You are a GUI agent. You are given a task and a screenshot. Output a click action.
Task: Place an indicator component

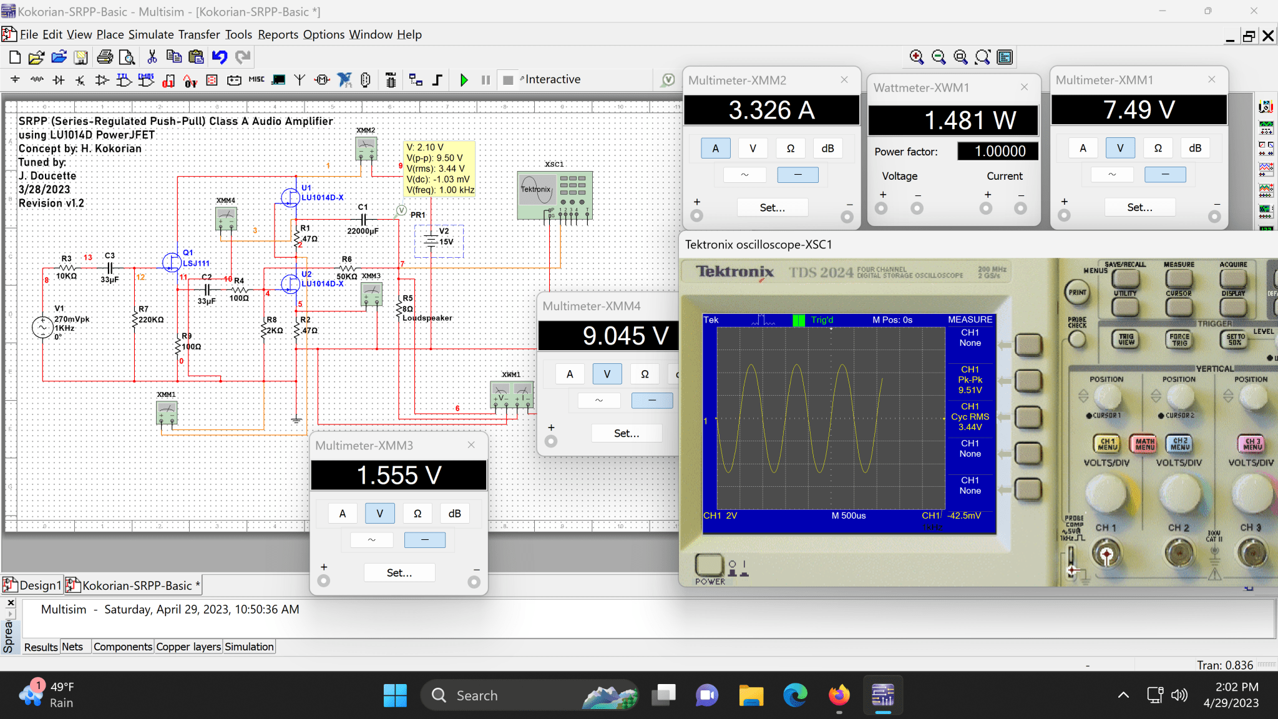[212, 80]
